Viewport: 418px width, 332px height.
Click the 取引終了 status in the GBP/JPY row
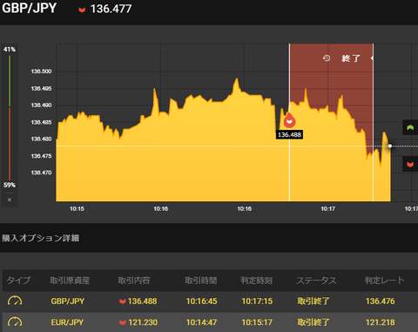coord(313,302)
